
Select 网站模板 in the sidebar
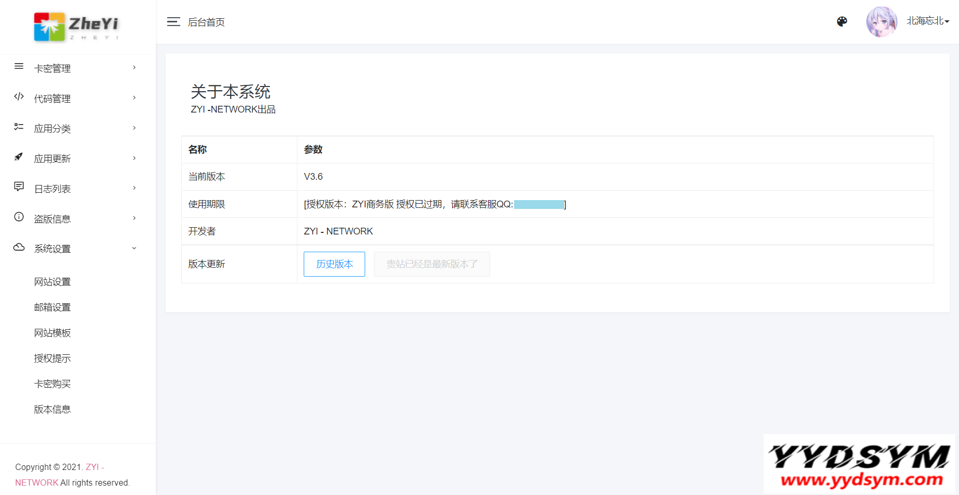point(52,332)
